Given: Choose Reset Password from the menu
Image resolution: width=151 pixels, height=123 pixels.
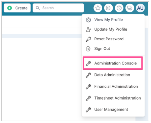Looking at the screenshot, I should click(x=113, y=39).
